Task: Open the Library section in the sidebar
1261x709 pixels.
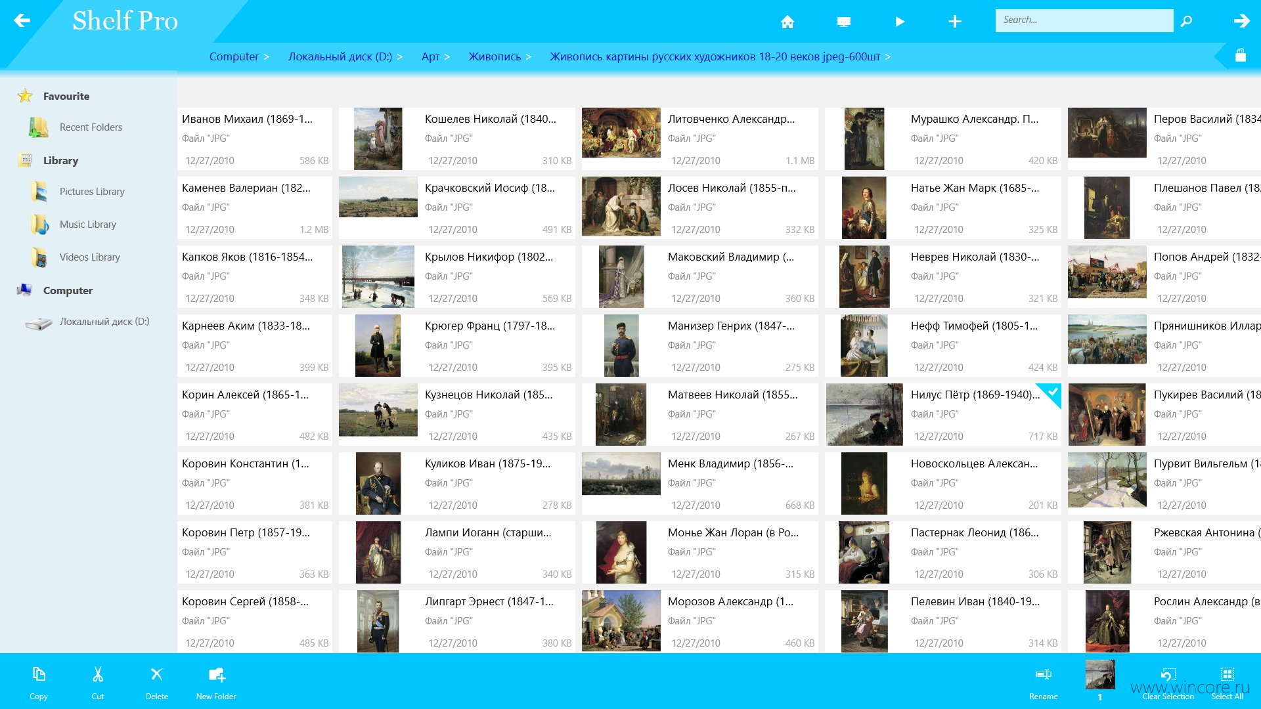Action: pos(60,160)
